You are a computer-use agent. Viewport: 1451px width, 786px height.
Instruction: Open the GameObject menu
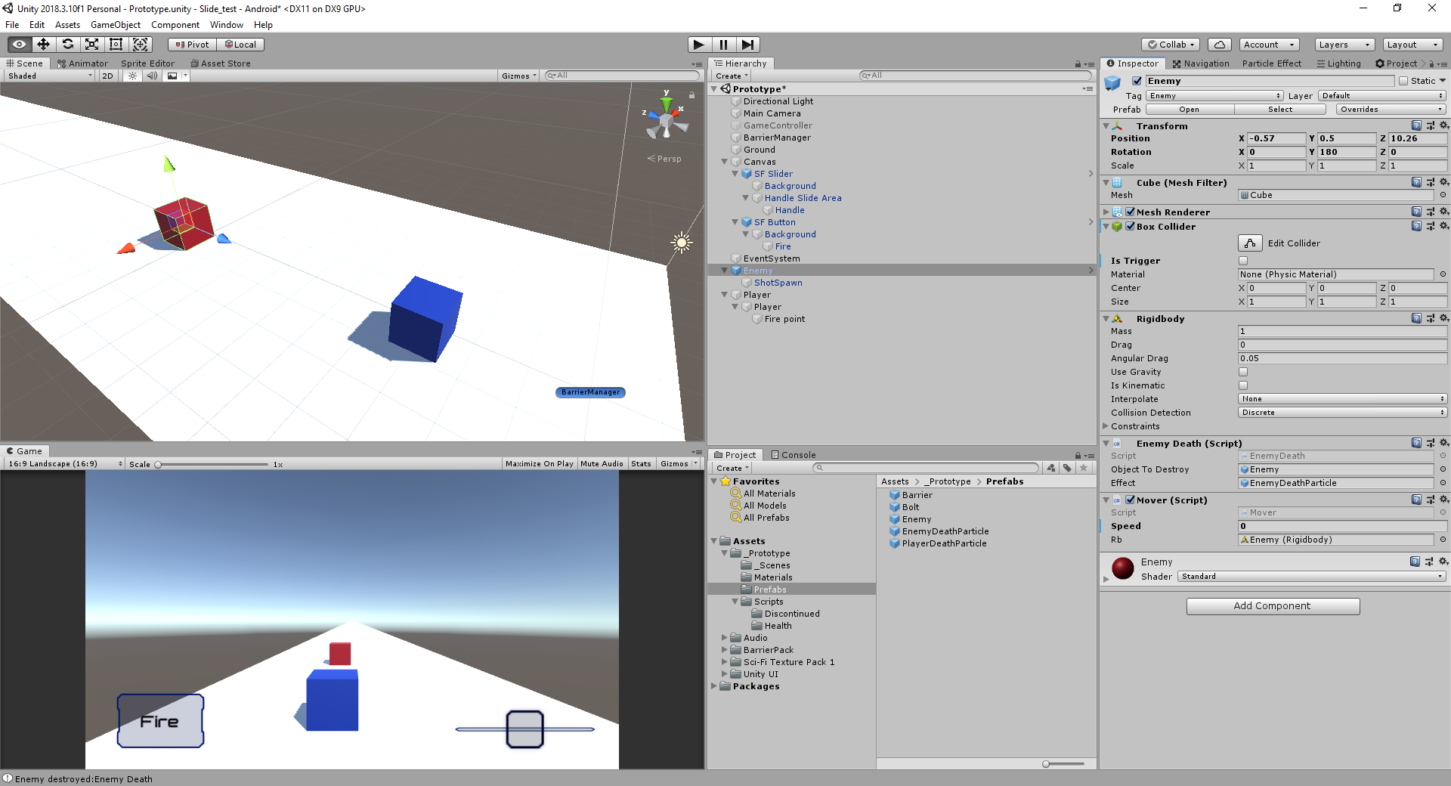(116, 25)
